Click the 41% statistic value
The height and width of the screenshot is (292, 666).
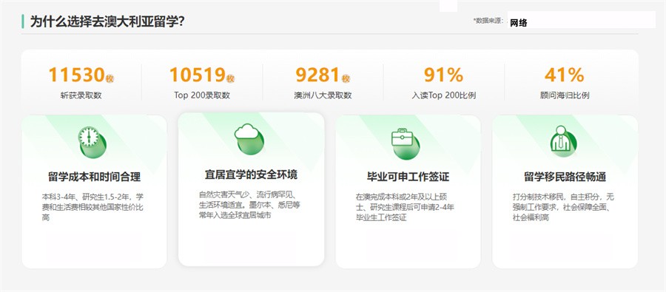(565, 75)
